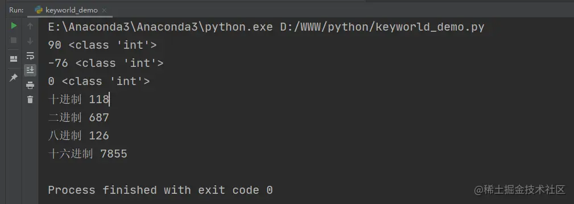The image size is (574, 204).
Task: Pin the run tab with the pin icon
Action: [x=14, y=78]
